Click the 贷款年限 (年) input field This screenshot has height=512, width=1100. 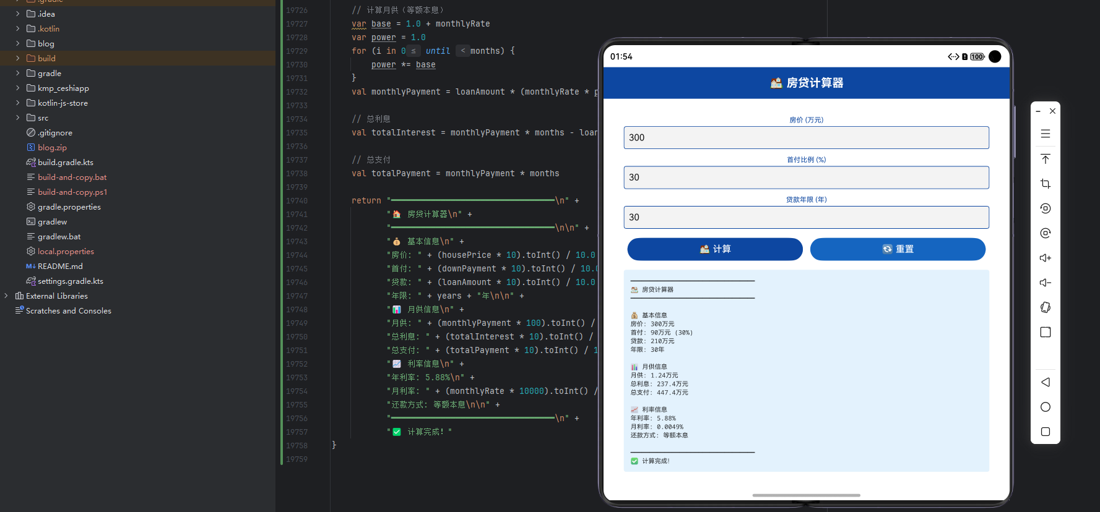806,218
